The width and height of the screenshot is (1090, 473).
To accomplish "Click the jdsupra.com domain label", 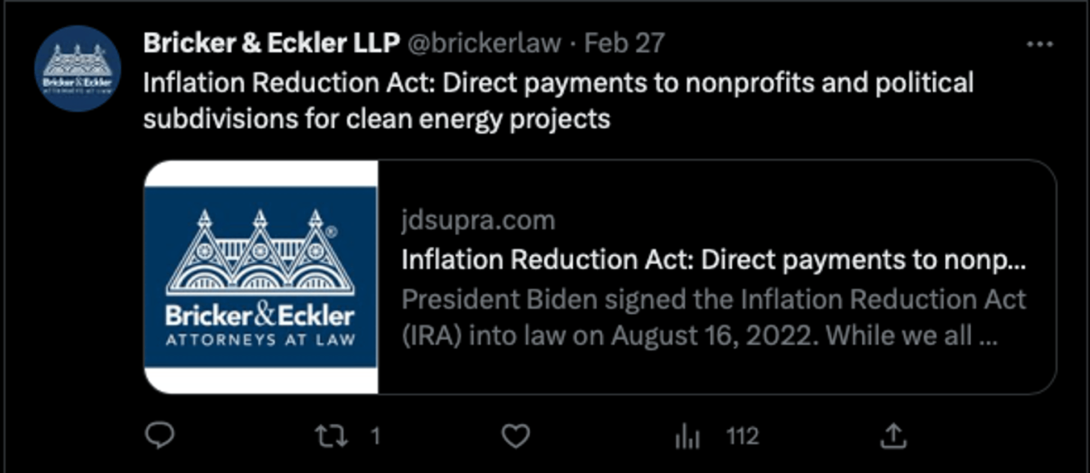I will click(x=478, y=220).
